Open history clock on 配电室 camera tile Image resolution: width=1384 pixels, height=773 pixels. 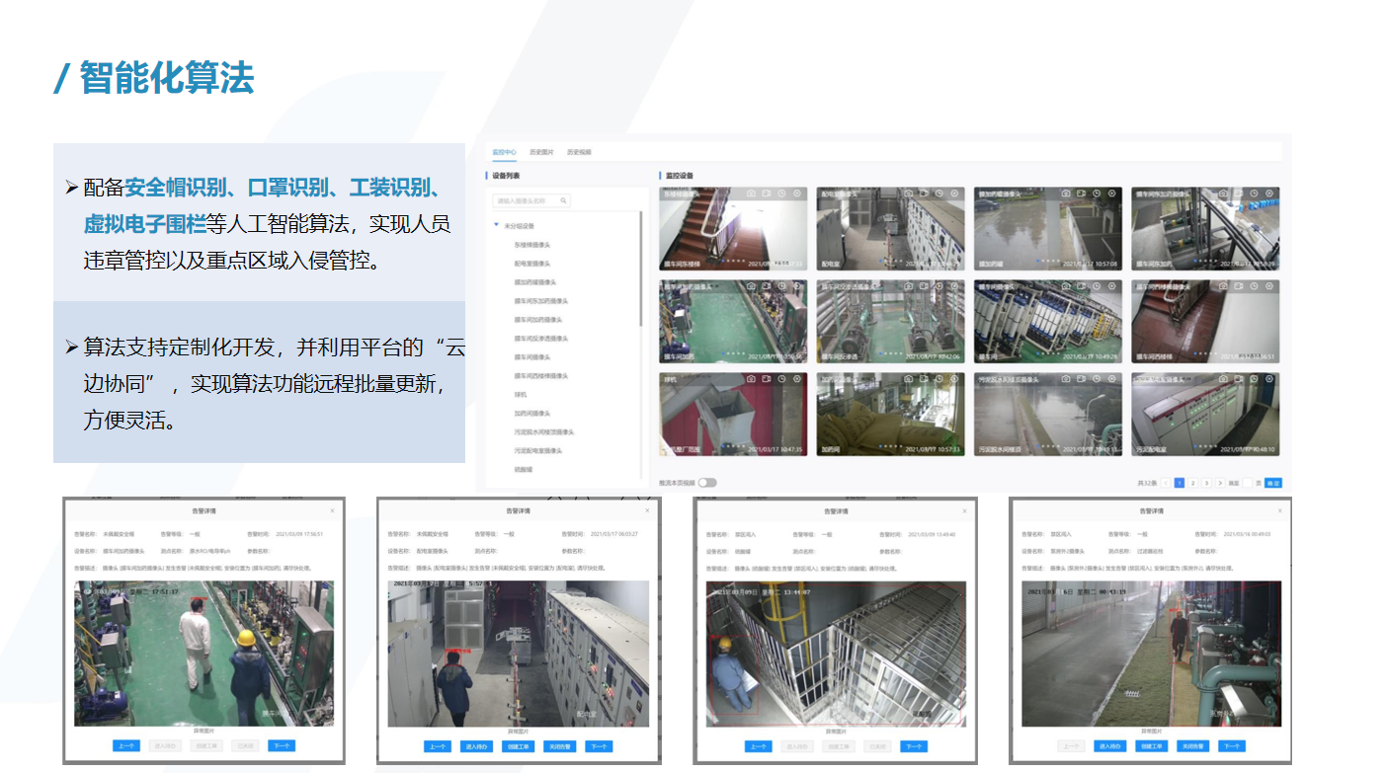[939, 193]
